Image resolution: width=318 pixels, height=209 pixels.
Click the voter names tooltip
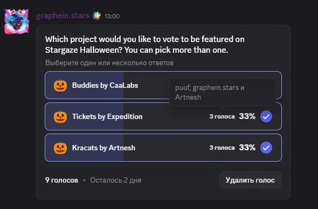click(223, 92)
